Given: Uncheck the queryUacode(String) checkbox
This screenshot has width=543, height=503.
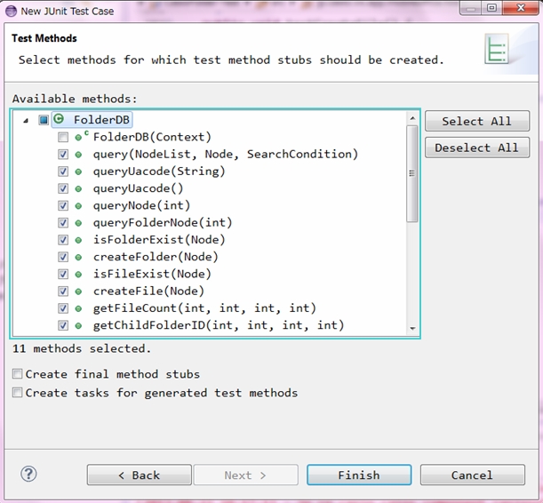Looking at the screenshot, I should [x=63, y=172].
